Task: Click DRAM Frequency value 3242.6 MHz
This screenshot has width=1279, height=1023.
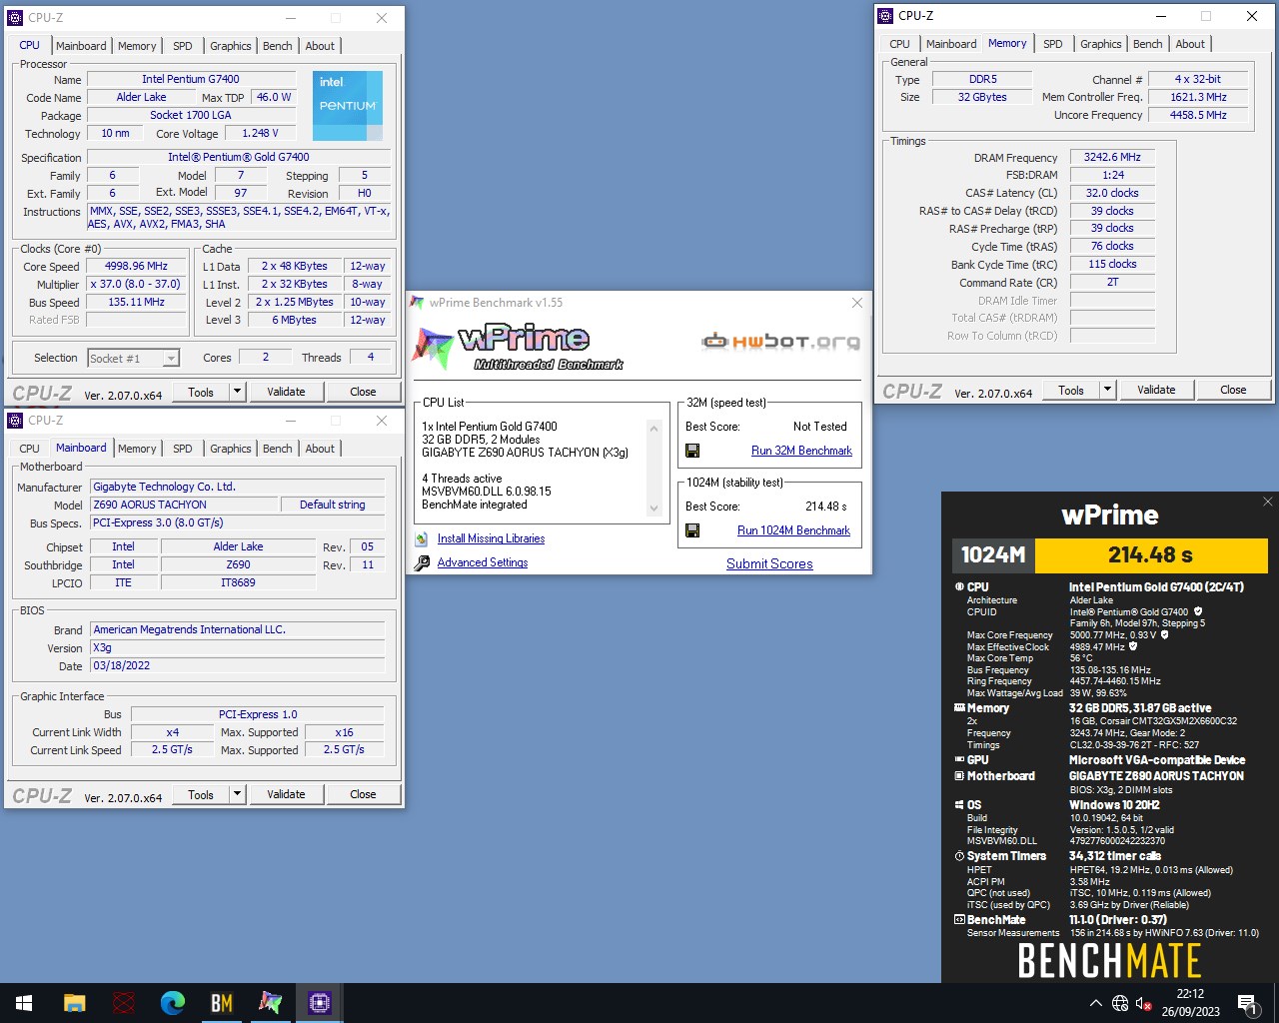Action: click(1112, 157)
